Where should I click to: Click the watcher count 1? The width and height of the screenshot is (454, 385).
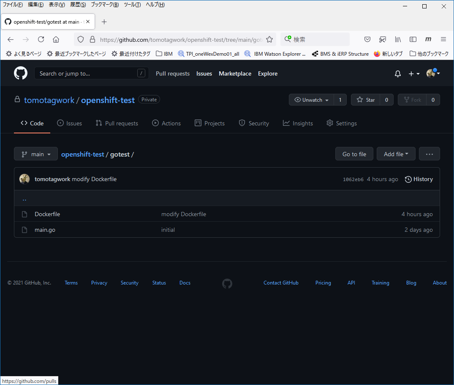340,100
